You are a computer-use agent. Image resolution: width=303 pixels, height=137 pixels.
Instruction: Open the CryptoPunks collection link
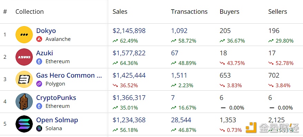(56, 98)
